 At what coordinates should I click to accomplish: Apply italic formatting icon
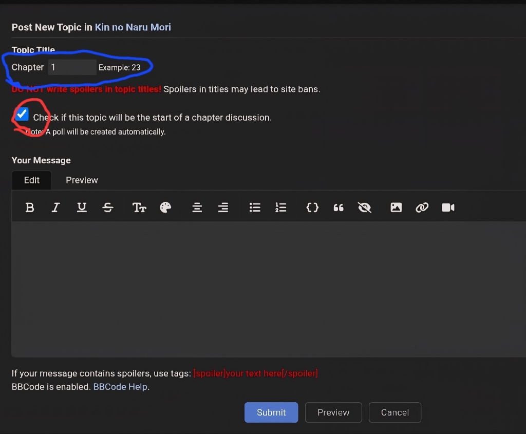tap(55, 207)
